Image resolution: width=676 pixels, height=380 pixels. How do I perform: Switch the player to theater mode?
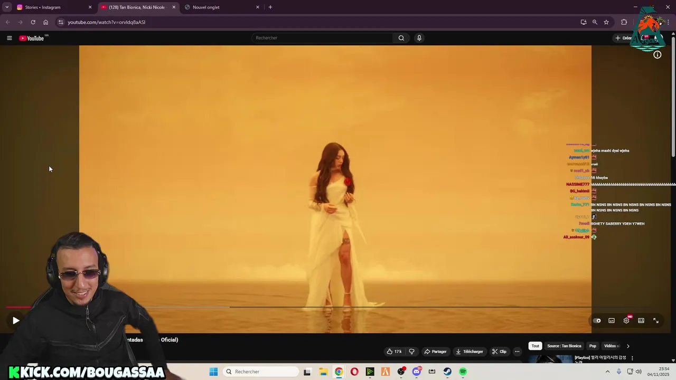(641, 320)
